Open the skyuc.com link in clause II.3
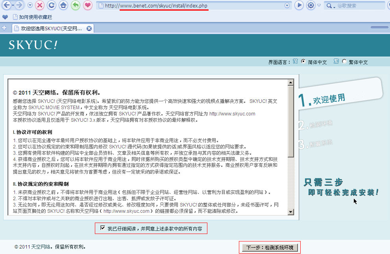Screen dimensions: 390x254 click(126, 211)
